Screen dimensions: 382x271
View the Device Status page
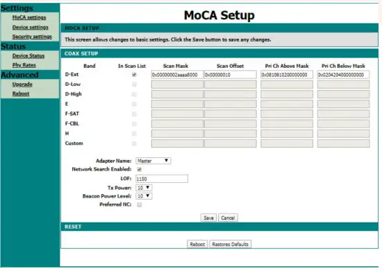(28, 55)
